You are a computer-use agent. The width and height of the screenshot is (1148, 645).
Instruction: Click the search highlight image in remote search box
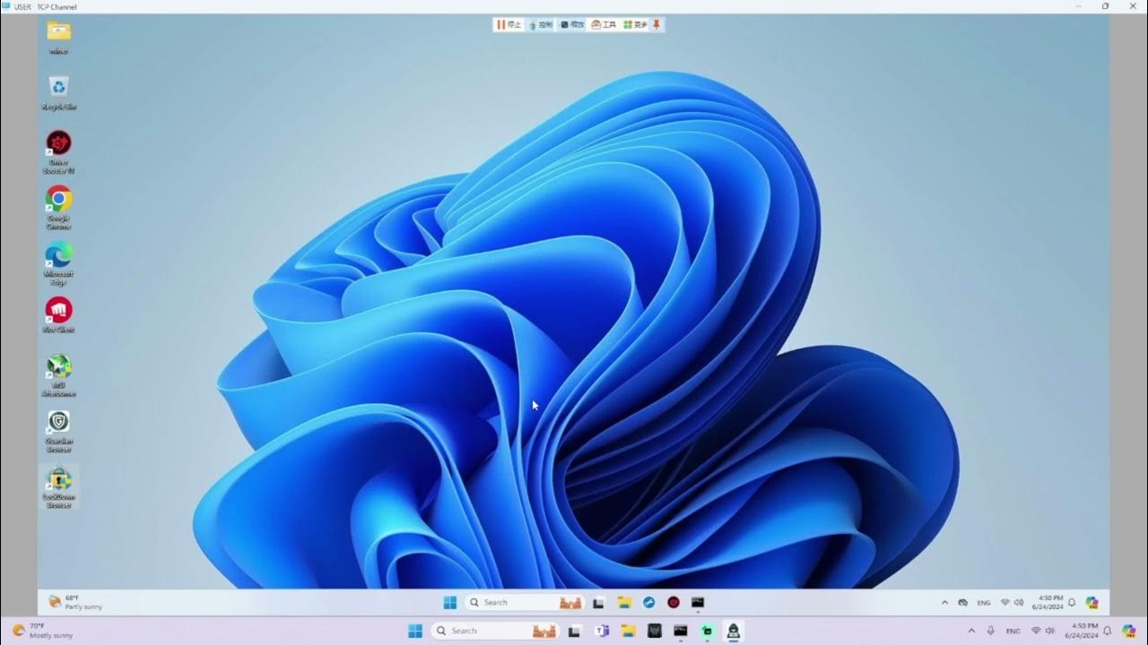pyautogui.click(x=570, y=602)
